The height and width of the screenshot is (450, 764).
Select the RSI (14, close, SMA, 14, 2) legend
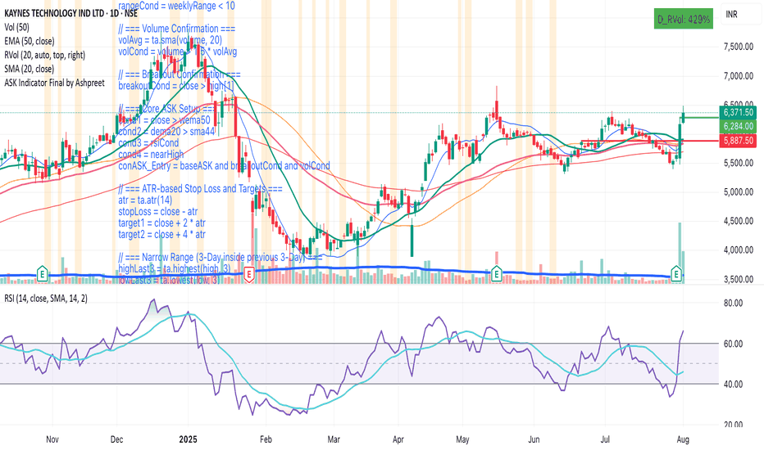pos(46,298)
